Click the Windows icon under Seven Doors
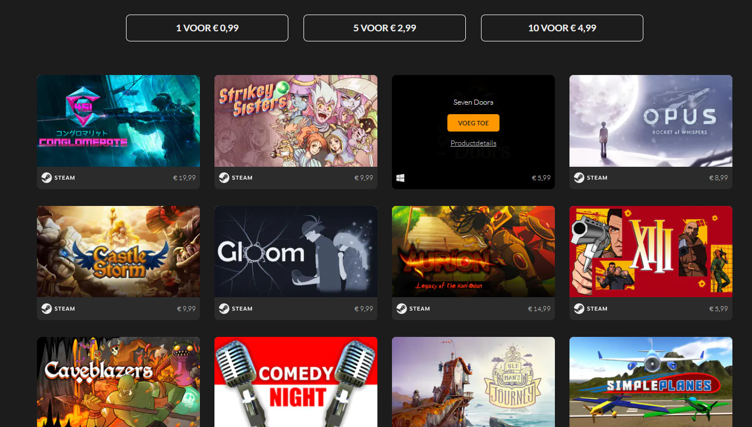752x427 pixels. [x=400, y=178]
